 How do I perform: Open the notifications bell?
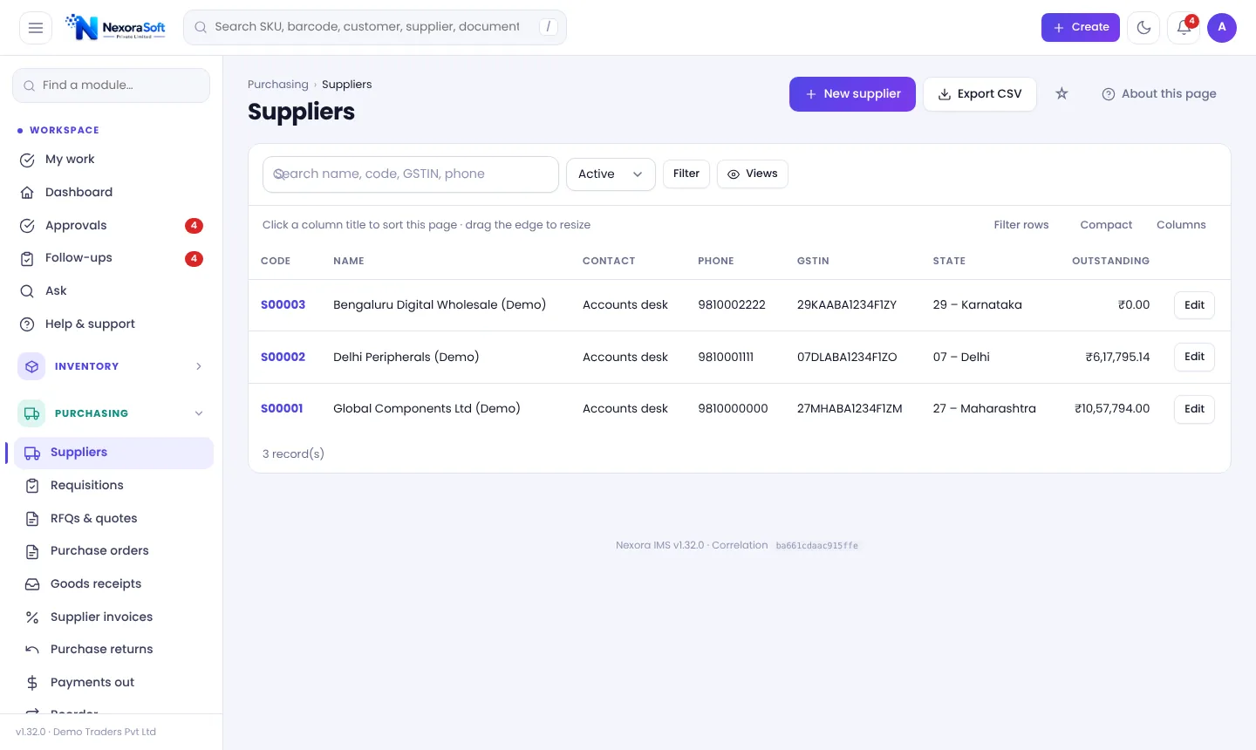(x=1184, y=28)
